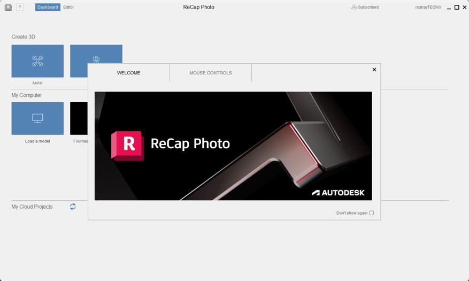The height and width of the screenshot is (281, 469).
Task: Switch to the Editor tab
Action: point(68,7)
